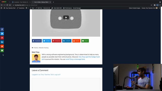Click the browser forward arrow
The image size is (162, 91).
click(x=5, y=5)
